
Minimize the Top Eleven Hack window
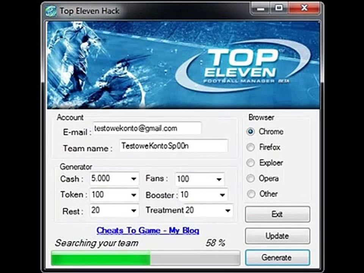click(260, 8)
